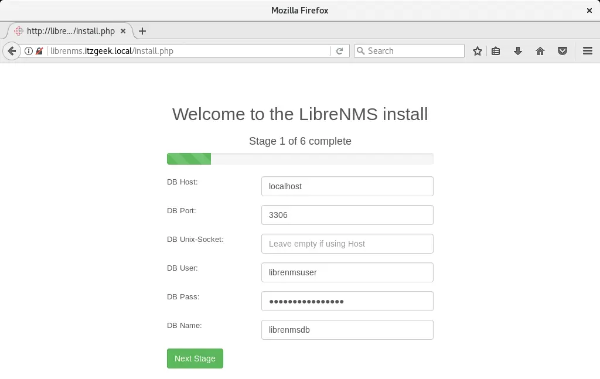Click the "DB User:" label
This screenshot has height=379, width=600.
(182, 268)
